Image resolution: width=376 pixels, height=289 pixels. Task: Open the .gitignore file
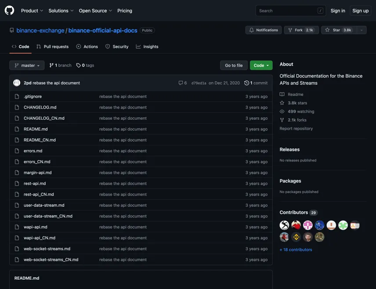(33, 97)
